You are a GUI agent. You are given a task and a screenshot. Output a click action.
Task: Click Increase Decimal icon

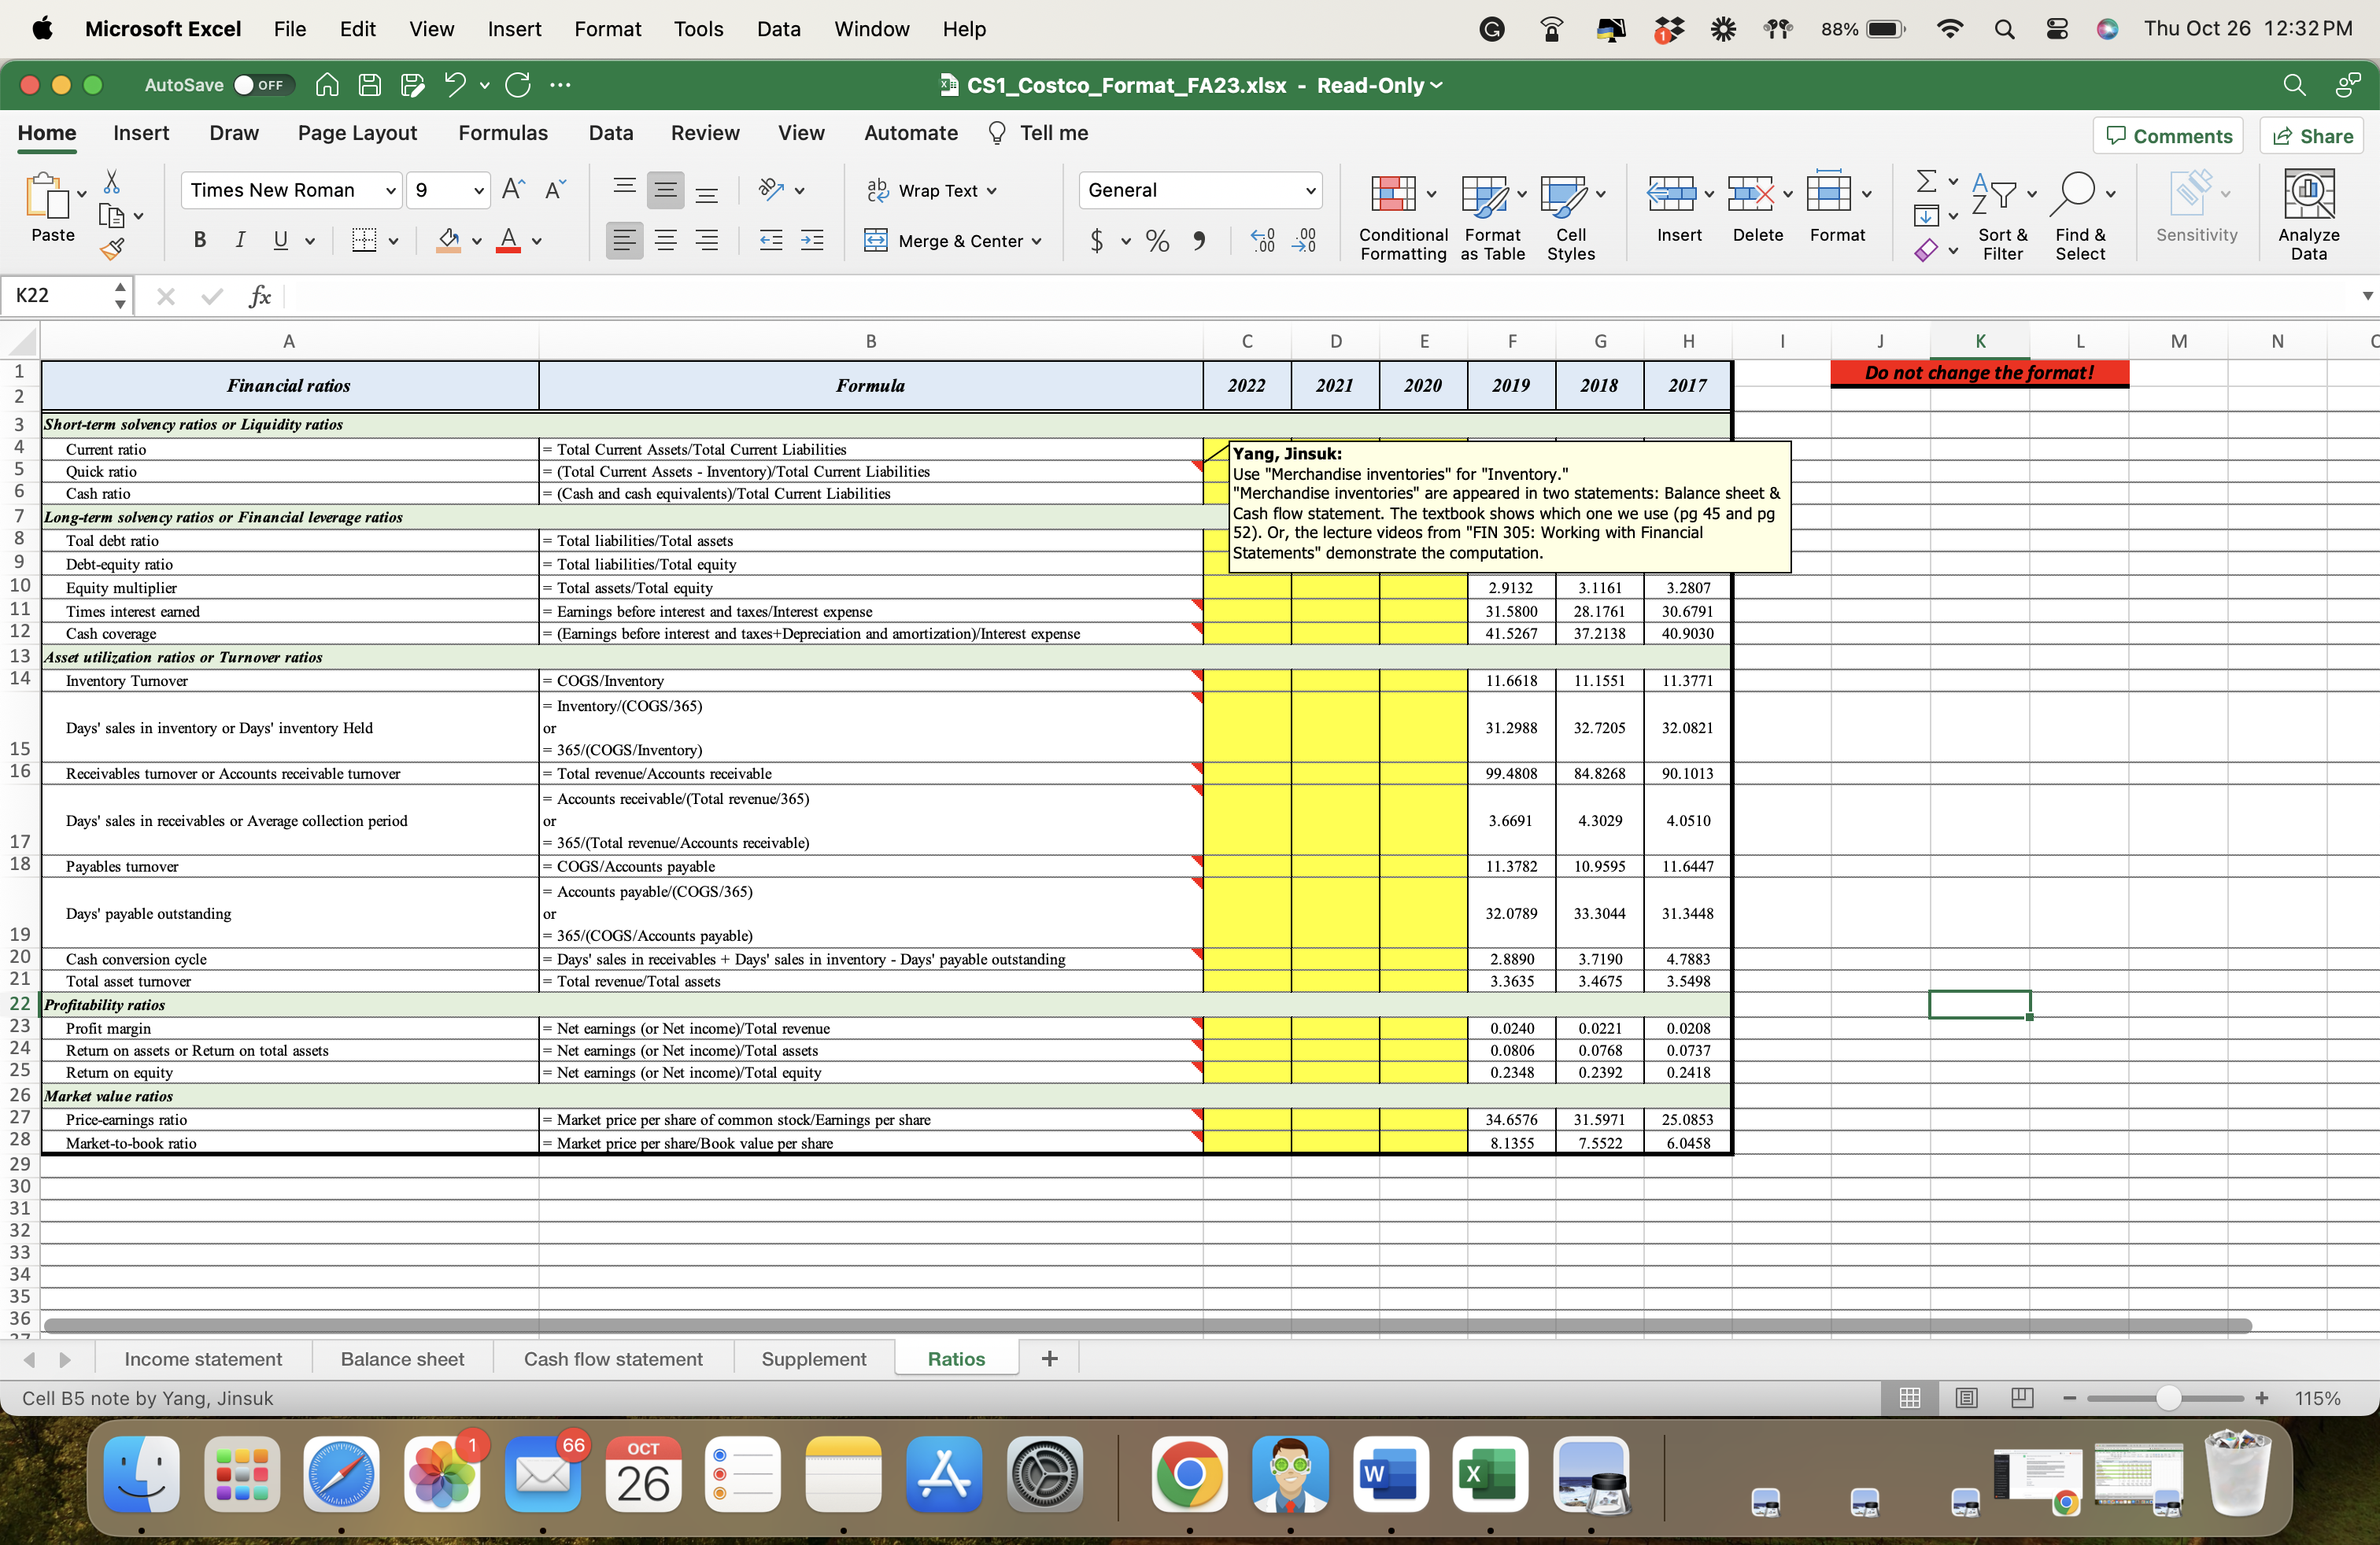[1263, 241]
